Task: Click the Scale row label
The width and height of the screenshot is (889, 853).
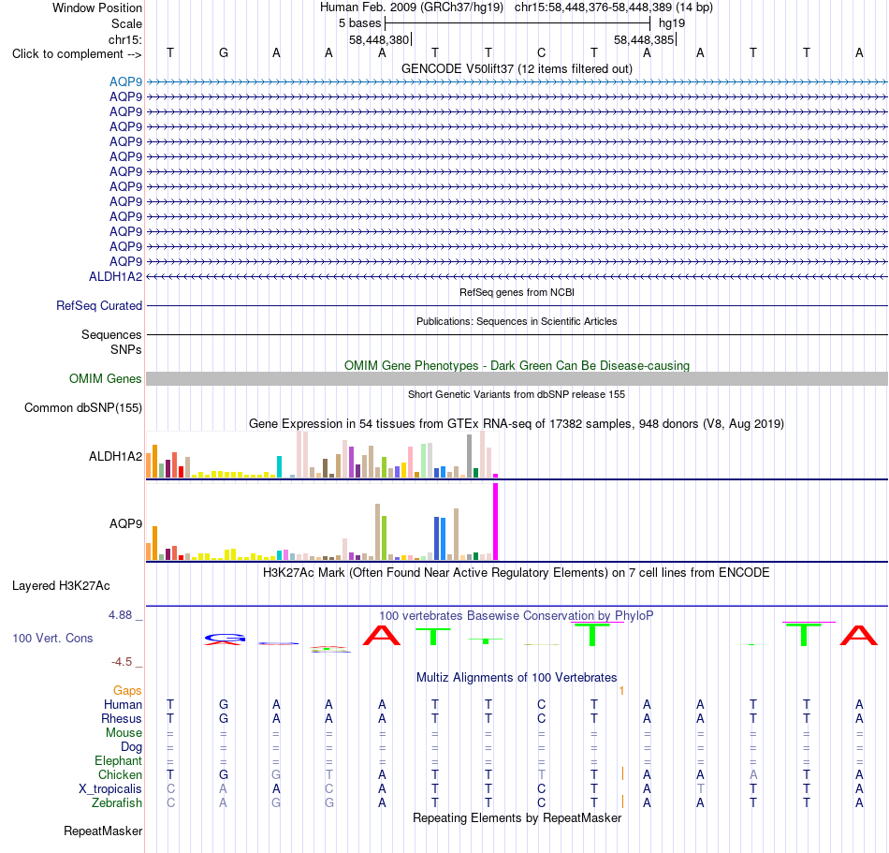Action: [126, 23]
